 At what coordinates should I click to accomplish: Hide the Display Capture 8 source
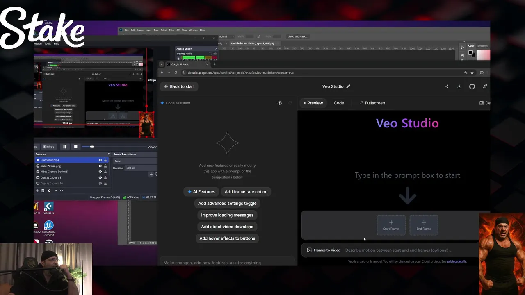pos(100,177)
